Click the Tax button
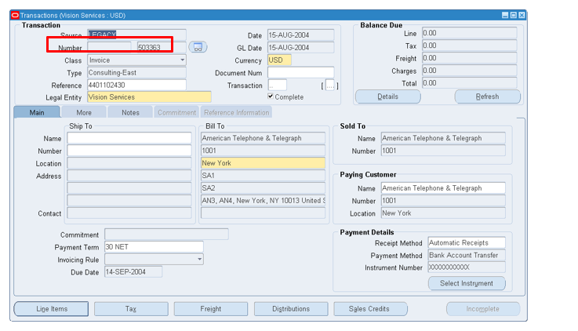This screenshot has width=578, height=331. pos(131,309)
